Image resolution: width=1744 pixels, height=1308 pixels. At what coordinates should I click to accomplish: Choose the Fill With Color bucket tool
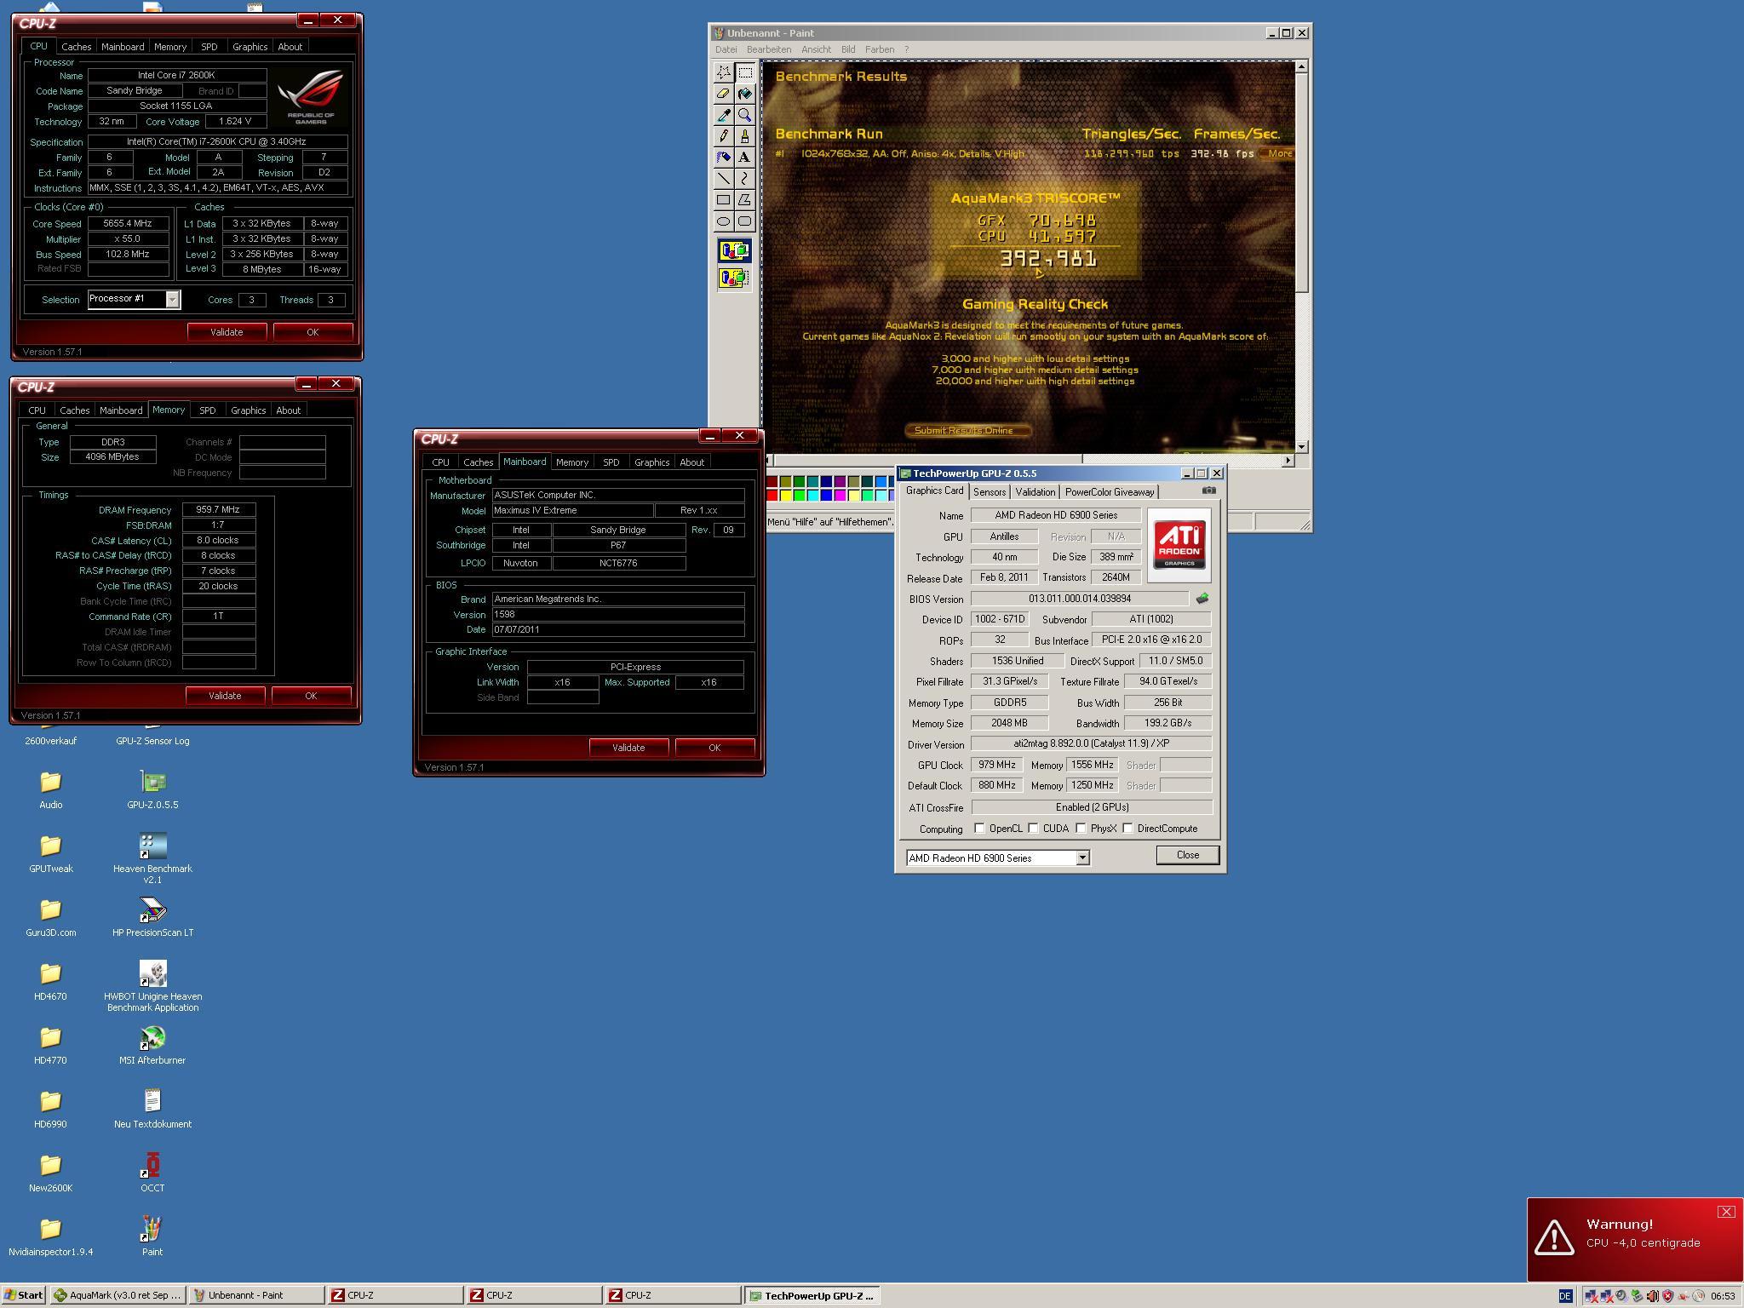(744, 94)
